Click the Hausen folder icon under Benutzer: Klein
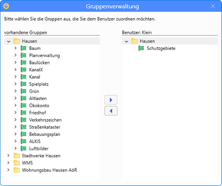The width and height of the screenshot is (222, 186). [134, 41]
